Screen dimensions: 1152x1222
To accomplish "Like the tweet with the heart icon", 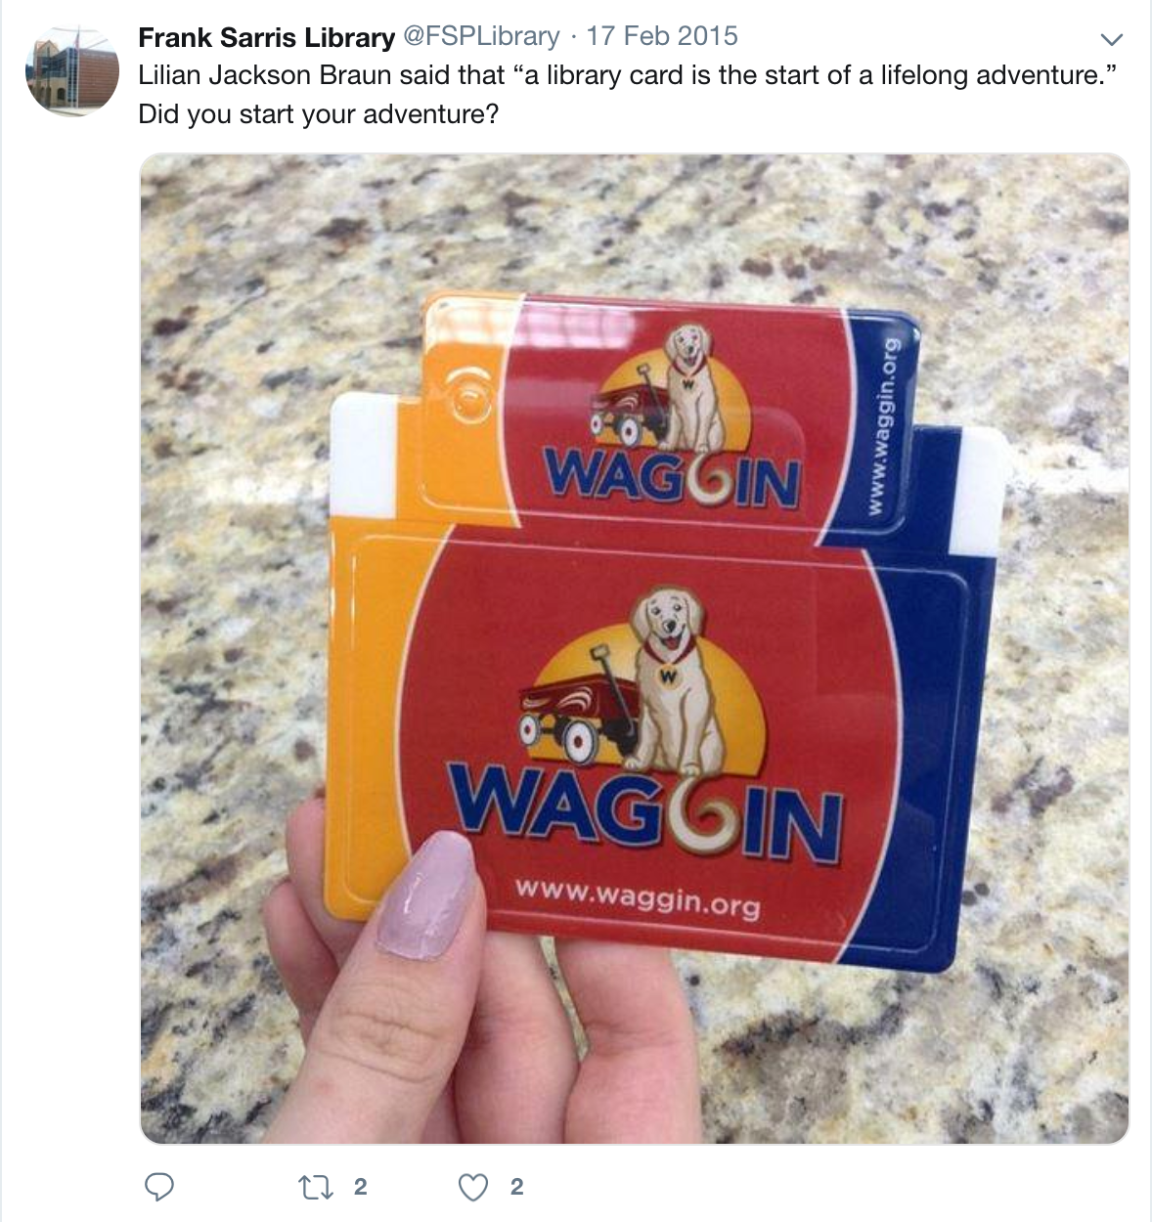I will [x=473, y=1187].
